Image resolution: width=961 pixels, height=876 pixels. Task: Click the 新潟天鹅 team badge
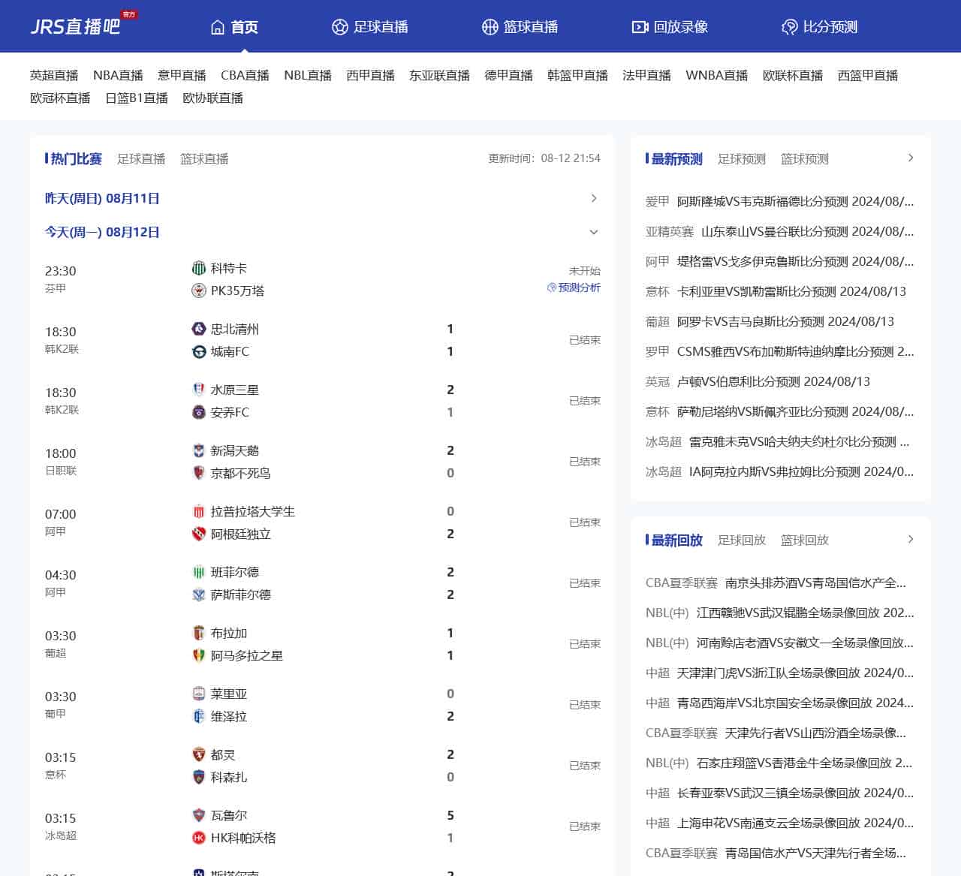coord(199,450)
